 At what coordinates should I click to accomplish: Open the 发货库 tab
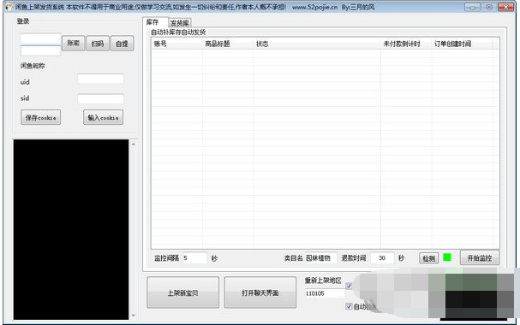[x=180, y=23]
